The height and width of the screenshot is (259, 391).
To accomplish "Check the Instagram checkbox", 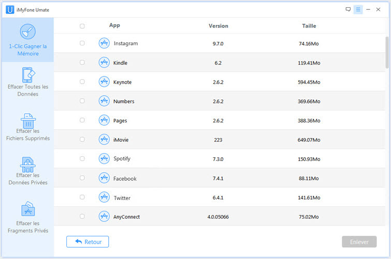I will (x=82, y=43).
